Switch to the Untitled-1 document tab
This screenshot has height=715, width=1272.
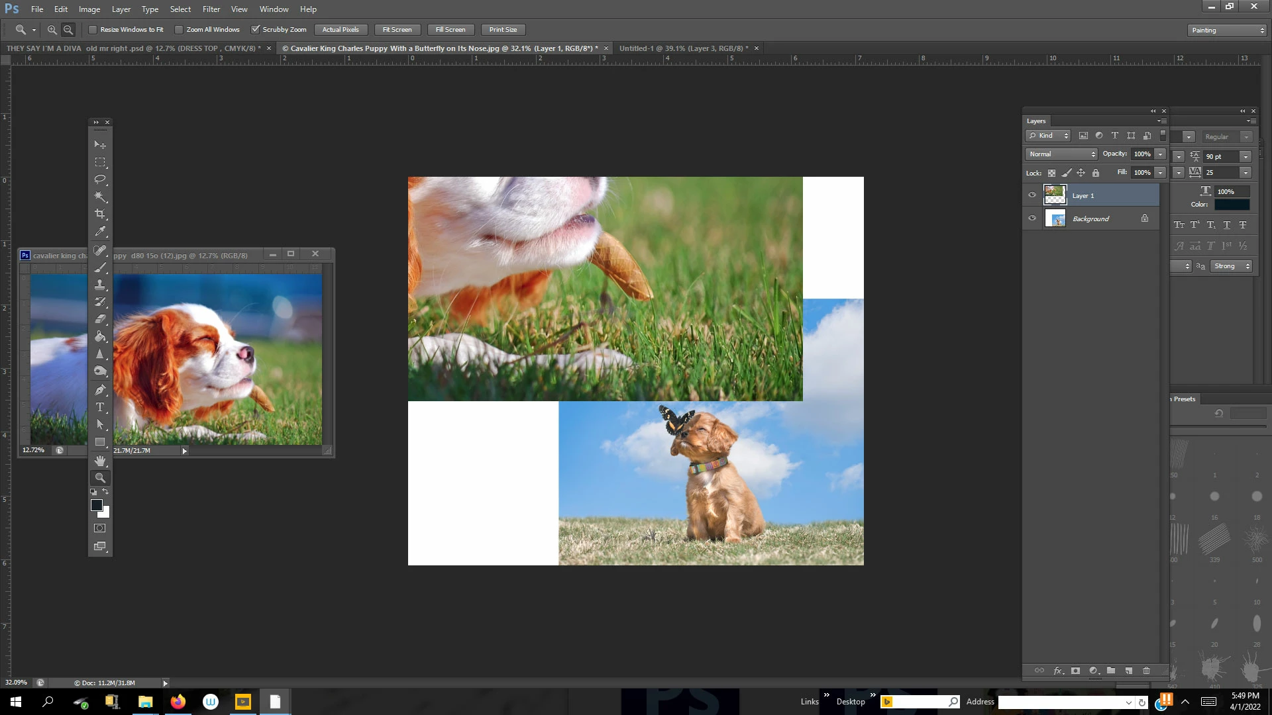click(683, 48)
